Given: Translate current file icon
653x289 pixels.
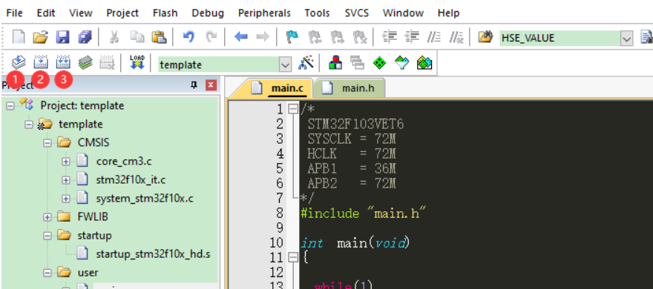Looking at the screenshot, I should [x=19, y=63].
